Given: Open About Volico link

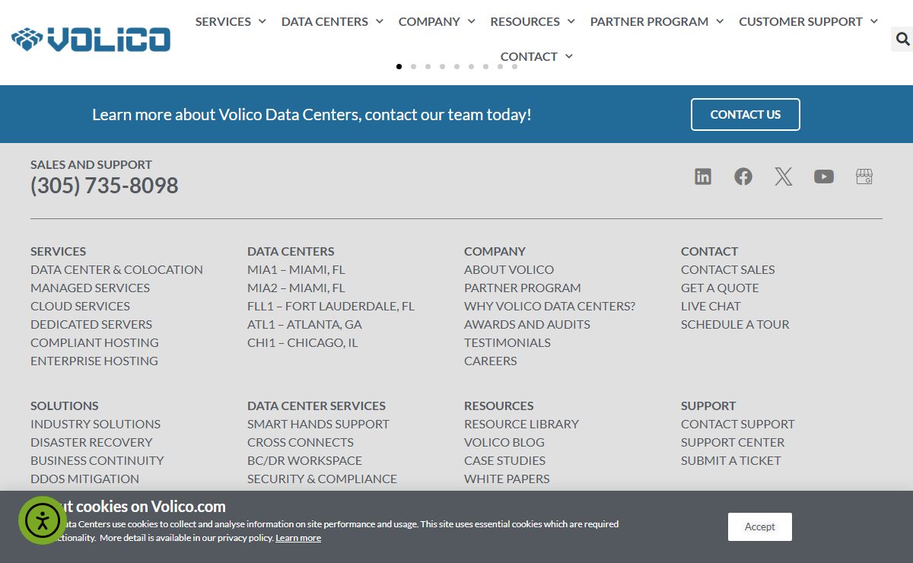Looking at the screenshot, I should (509, 269).
